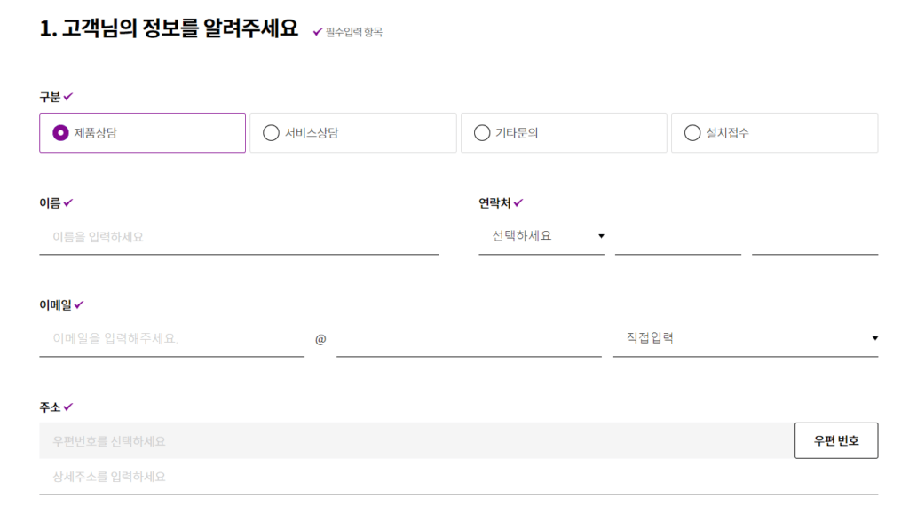Click the checkmark icon beside 주소 label
The height and width of the screenshot is (514, 909).
coord(68,407)
